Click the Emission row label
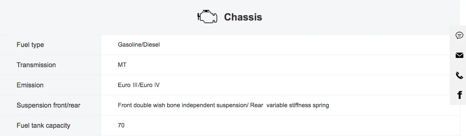This screenshot has width=466, height=136. [30, 85]
